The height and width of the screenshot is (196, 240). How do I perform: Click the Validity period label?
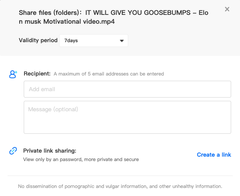(38, 40)
